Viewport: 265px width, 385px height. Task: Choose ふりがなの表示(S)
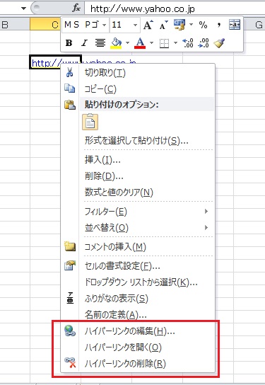pyautogui.click(x=138, y=298)
